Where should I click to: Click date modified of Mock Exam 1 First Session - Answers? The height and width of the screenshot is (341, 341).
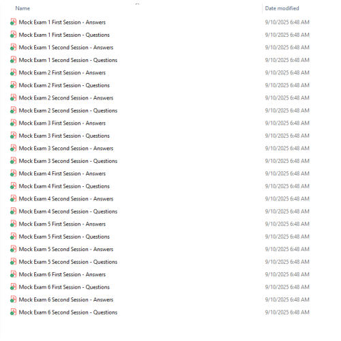[x=287, y=23]
